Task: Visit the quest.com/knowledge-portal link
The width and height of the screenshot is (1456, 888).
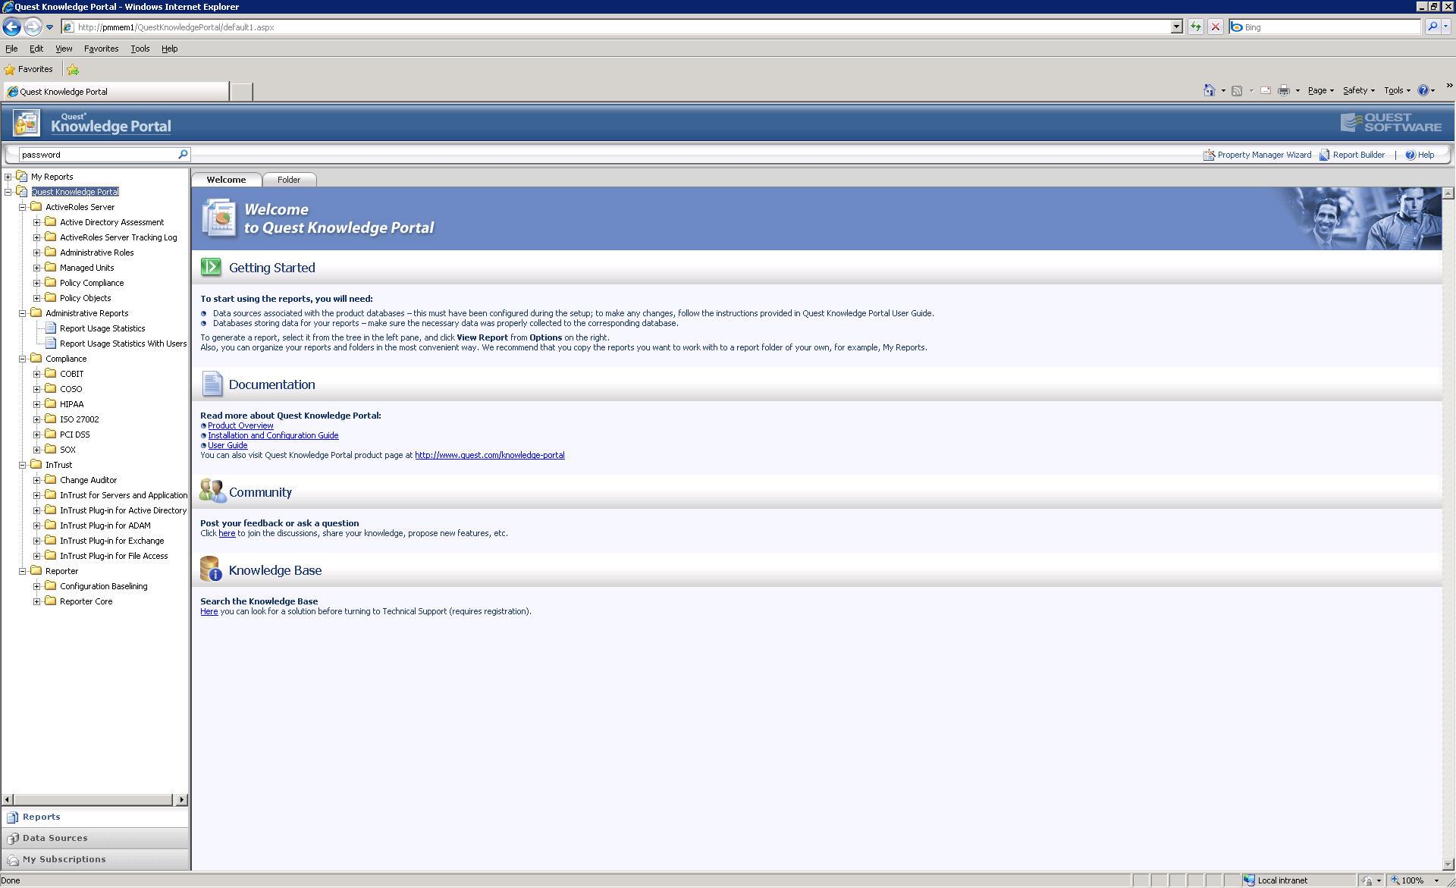Action: pyautogui.click(x=489, y=455)
